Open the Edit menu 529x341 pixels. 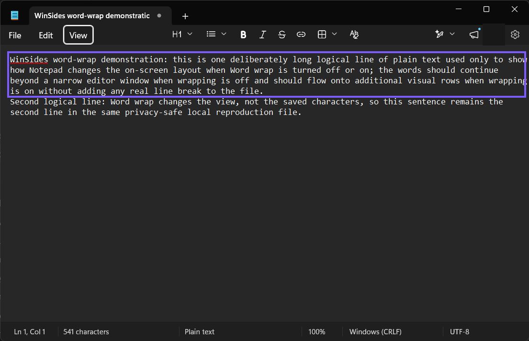tap(45, 35)
